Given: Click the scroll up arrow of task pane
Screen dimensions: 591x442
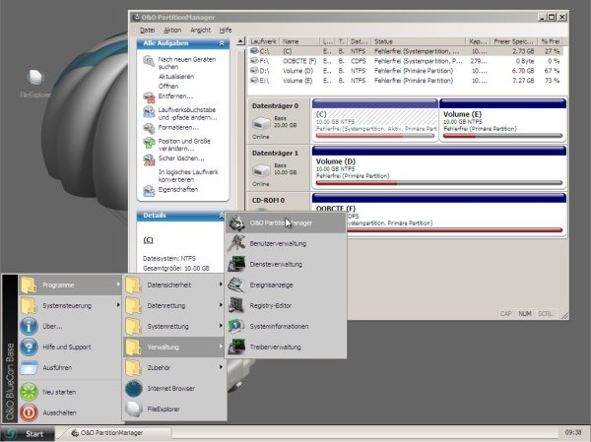Looking at the screenshot, I should click(x=240, y=41).
